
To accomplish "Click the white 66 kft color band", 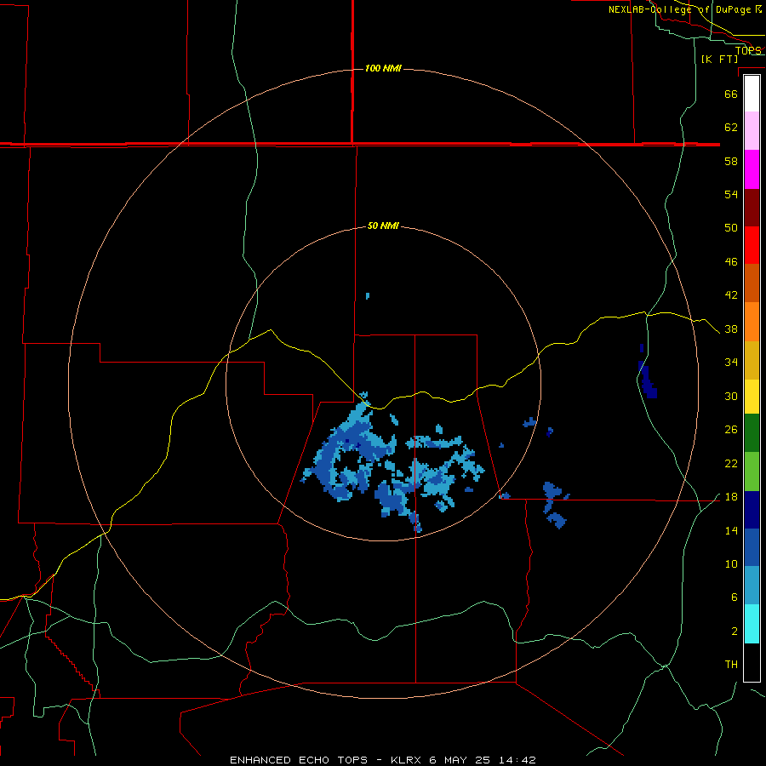I will pyautogui.click(x=752, y=94).
